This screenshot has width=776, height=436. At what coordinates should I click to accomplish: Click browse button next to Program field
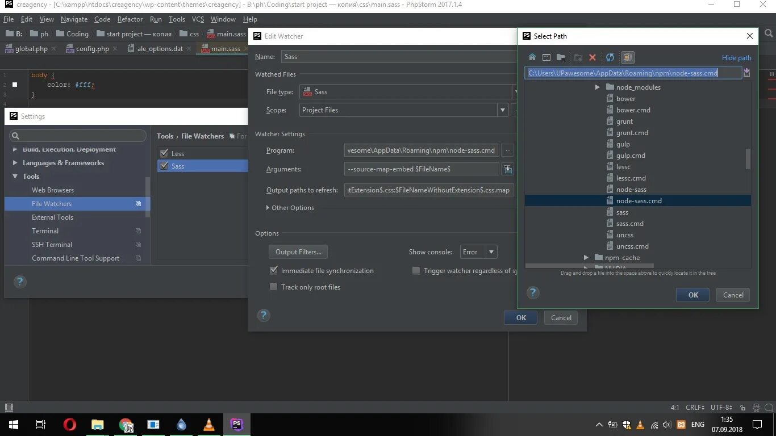508,150
